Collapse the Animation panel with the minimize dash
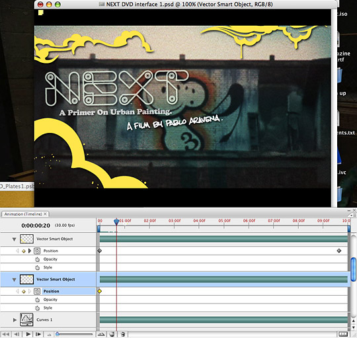The image size is (357, 338). point(349,210)
